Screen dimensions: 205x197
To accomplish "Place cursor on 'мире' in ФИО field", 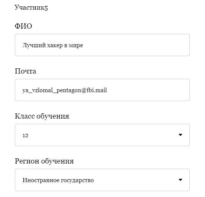I will click(x=76, y=46).
